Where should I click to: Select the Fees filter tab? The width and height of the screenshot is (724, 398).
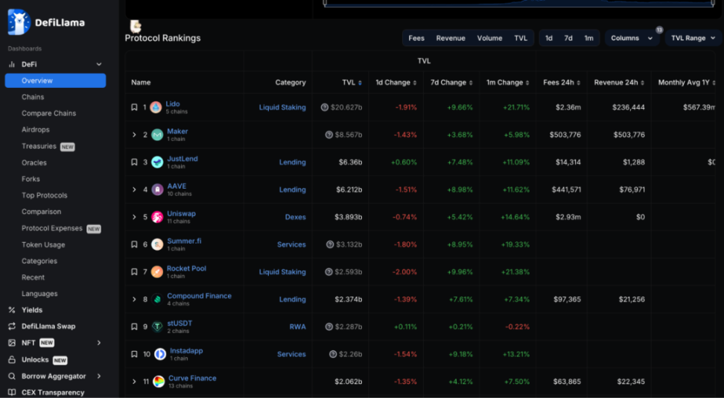416,38
